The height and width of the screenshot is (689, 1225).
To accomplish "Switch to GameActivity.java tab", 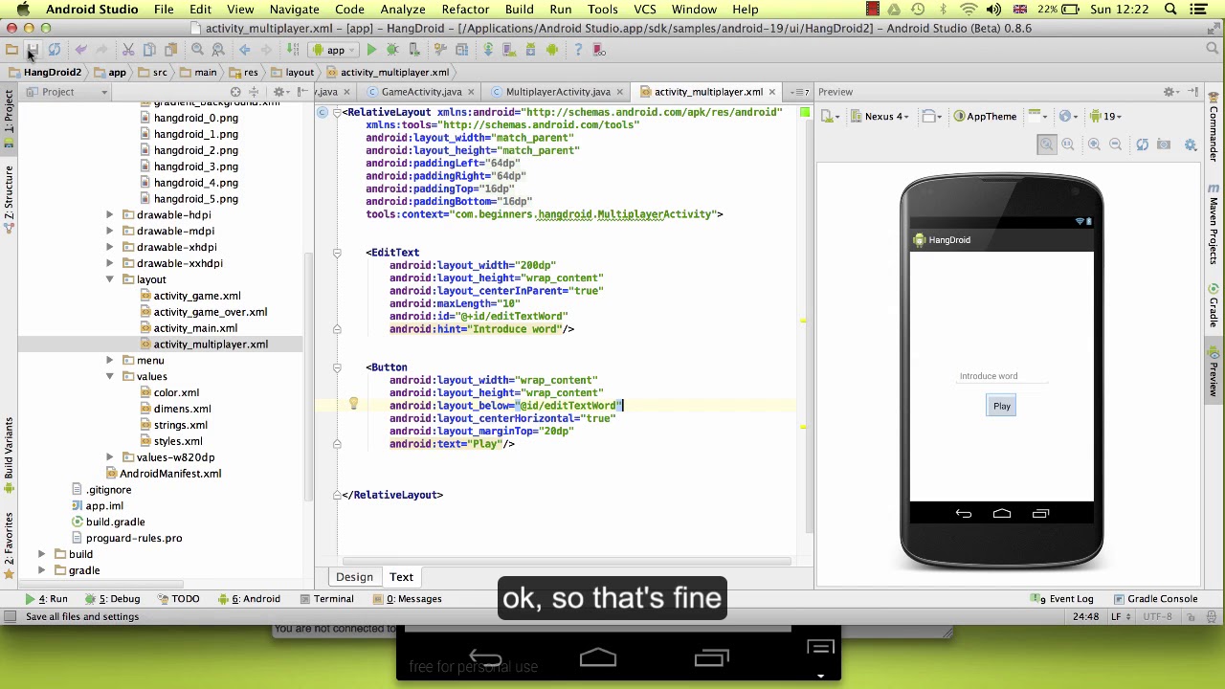I will [421, 92].
